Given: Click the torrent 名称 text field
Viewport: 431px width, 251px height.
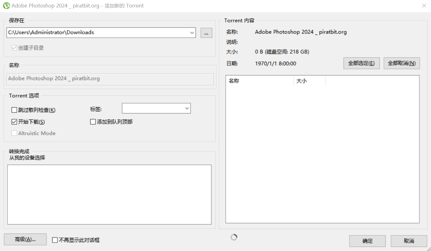Looking at the screenshot, I should coord(110,79).
